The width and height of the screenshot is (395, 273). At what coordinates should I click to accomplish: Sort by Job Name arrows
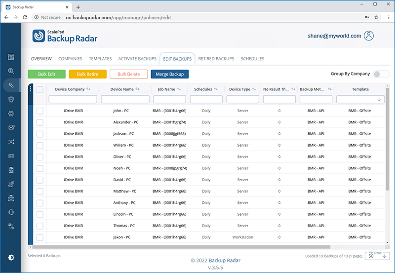click(179, 89)
